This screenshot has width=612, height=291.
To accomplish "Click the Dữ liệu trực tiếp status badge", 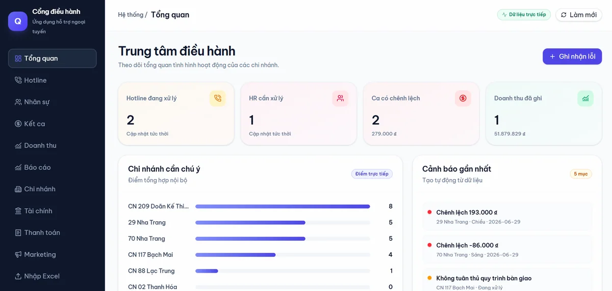I will click(x=524, y=15).
